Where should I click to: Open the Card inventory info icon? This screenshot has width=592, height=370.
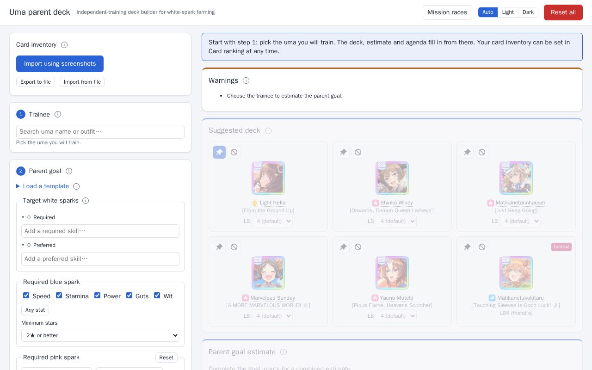click(64, 45)
